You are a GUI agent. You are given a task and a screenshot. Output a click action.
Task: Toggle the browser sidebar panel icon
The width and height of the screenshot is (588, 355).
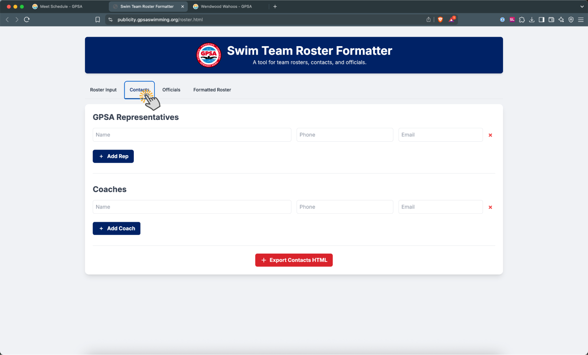pos(541,20)
